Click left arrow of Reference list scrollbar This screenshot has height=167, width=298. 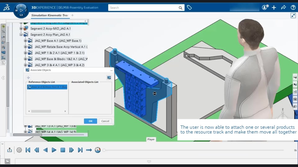pos(29,111)
